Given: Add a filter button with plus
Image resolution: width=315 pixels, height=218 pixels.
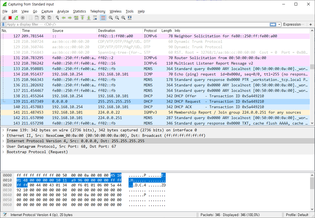Looking at the screenshot, I should [x=311, y=25].
